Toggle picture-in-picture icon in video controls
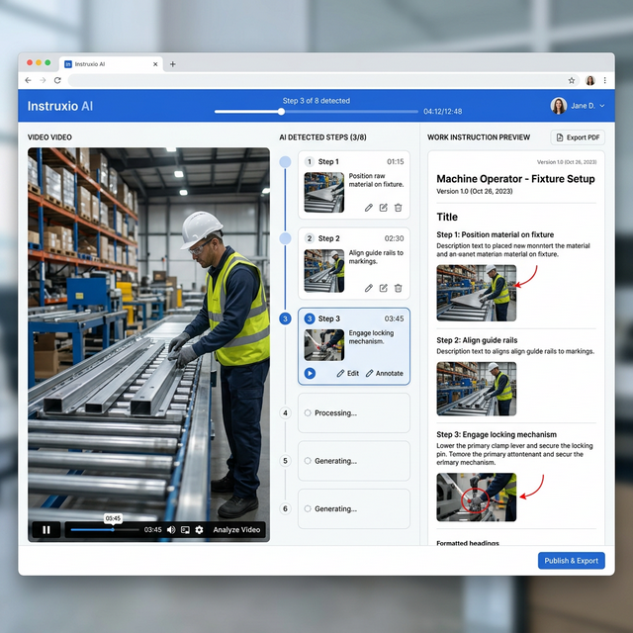This screenshot has height=633, width=633. click(185, 530)
